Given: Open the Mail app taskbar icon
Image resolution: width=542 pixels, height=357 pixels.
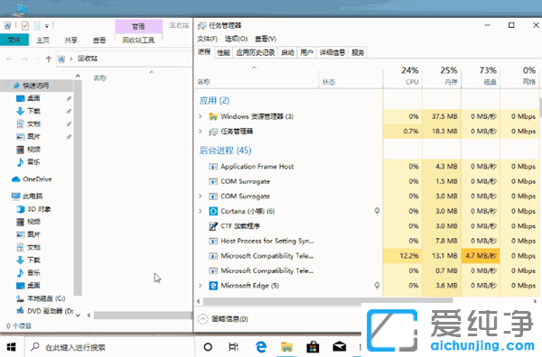Looking at the screenshot, I should pyautogui.click(x=339, y=346).
